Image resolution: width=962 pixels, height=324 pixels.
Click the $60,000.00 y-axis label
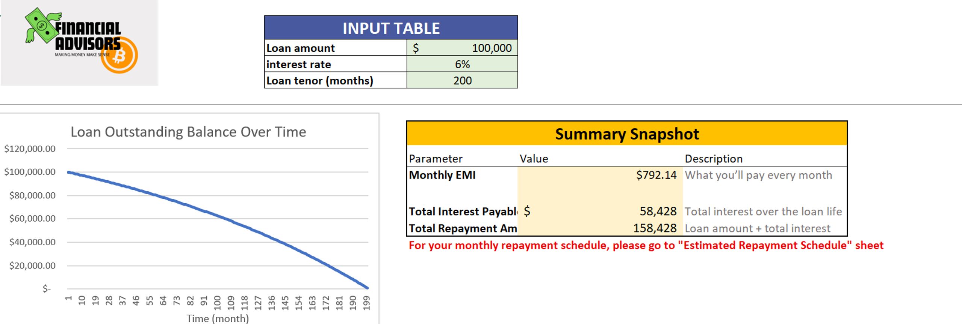click(32, 219)
